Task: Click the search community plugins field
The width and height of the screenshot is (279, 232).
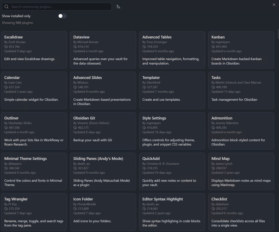Action: pyautogui.click(x=57, y=7)
